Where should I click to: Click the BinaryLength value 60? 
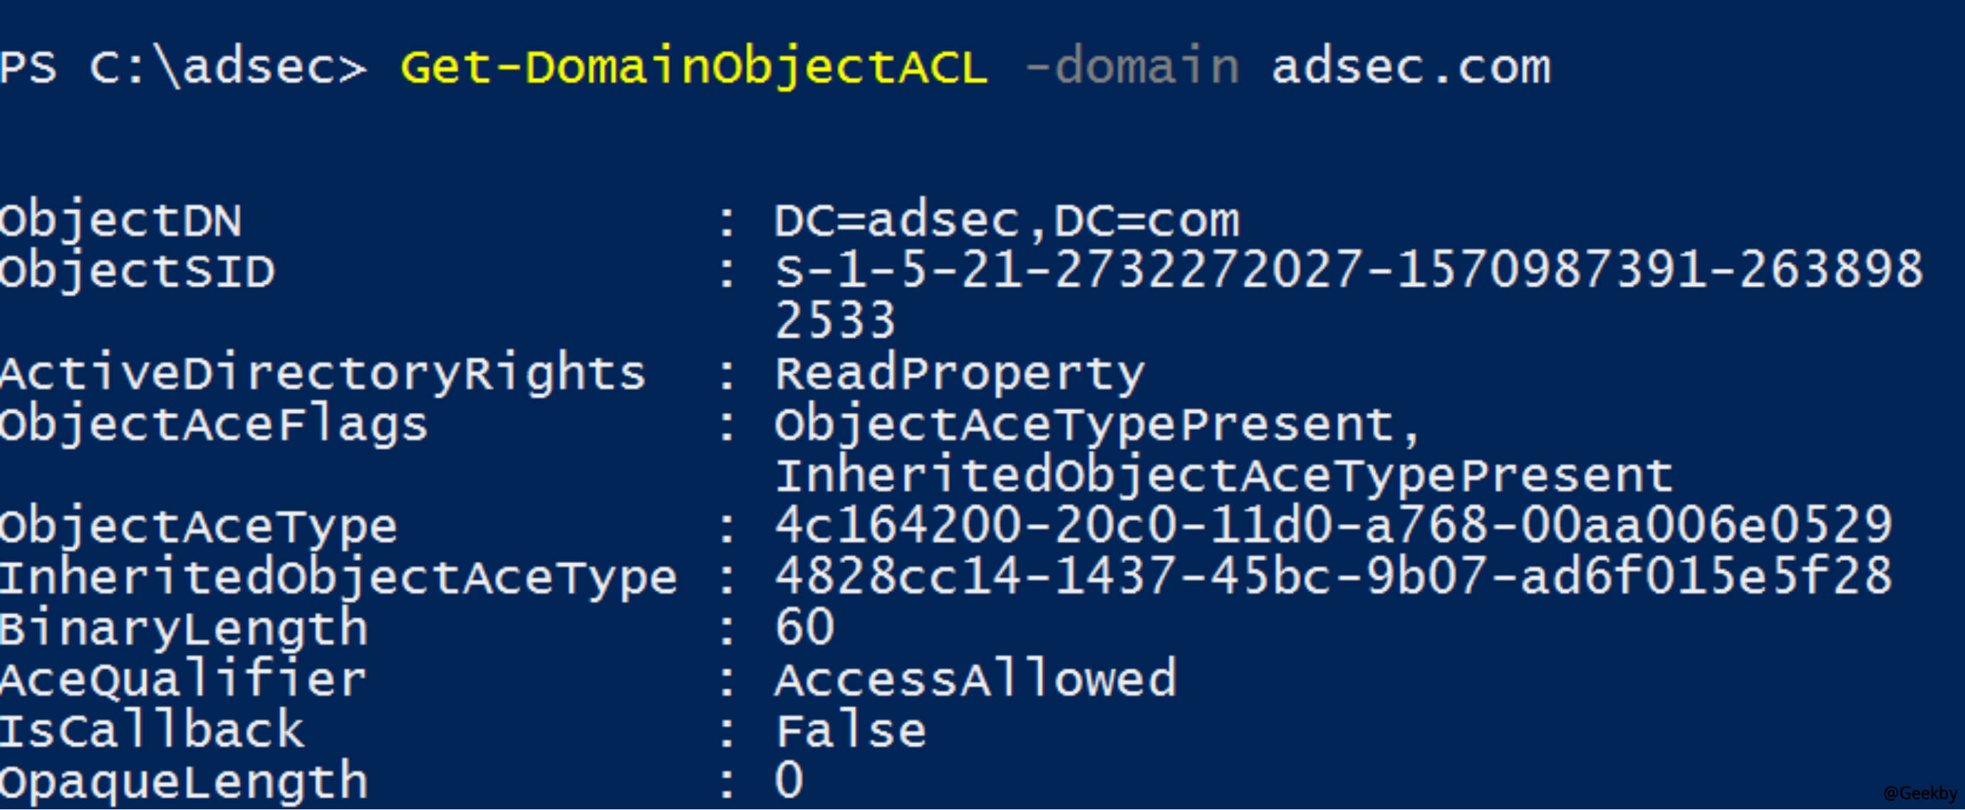(804, 628)
